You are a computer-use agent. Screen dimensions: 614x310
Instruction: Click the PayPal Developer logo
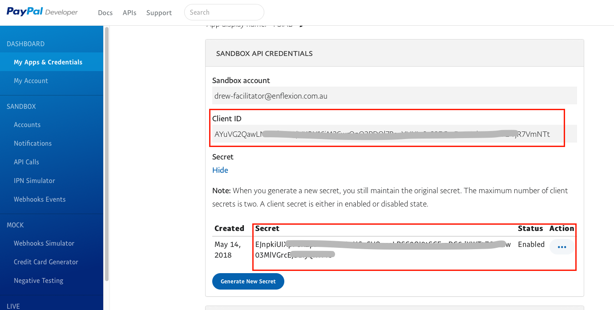pos(42,12)
